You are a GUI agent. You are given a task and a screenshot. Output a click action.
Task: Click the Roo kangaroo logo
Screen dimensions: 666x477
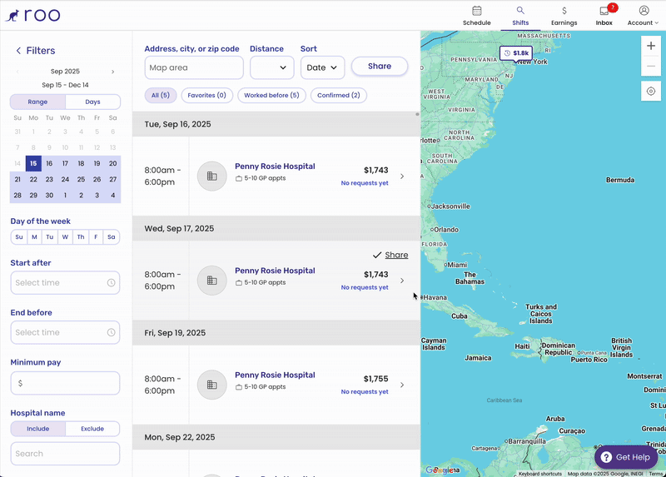click(x=32, y=15)
